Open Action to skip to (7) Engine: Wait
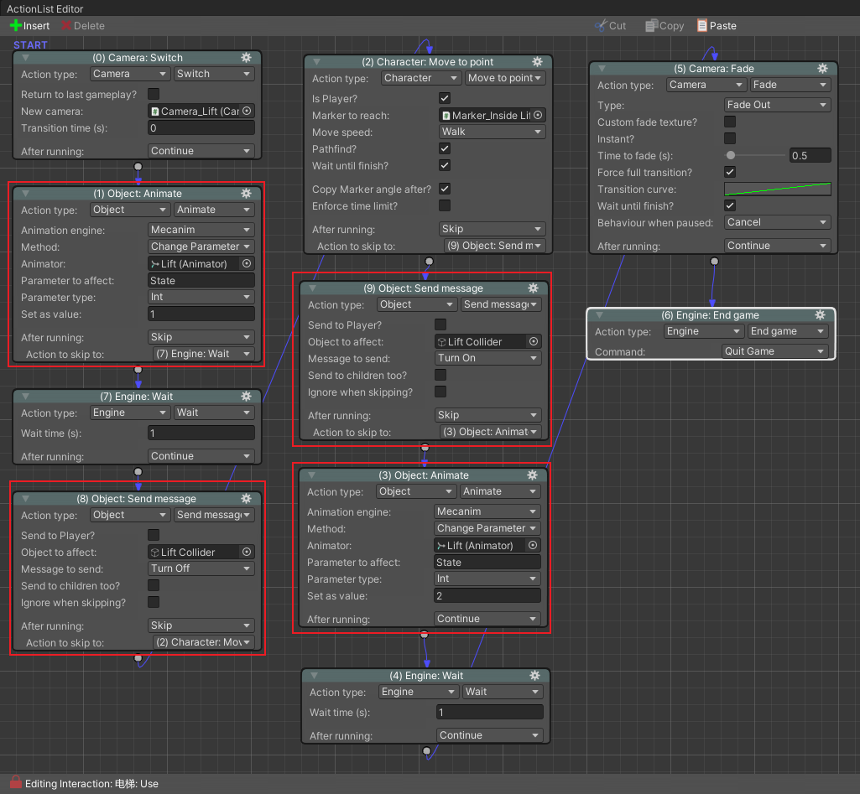Screen dimensions: 860x794 [x=204, y=354]
